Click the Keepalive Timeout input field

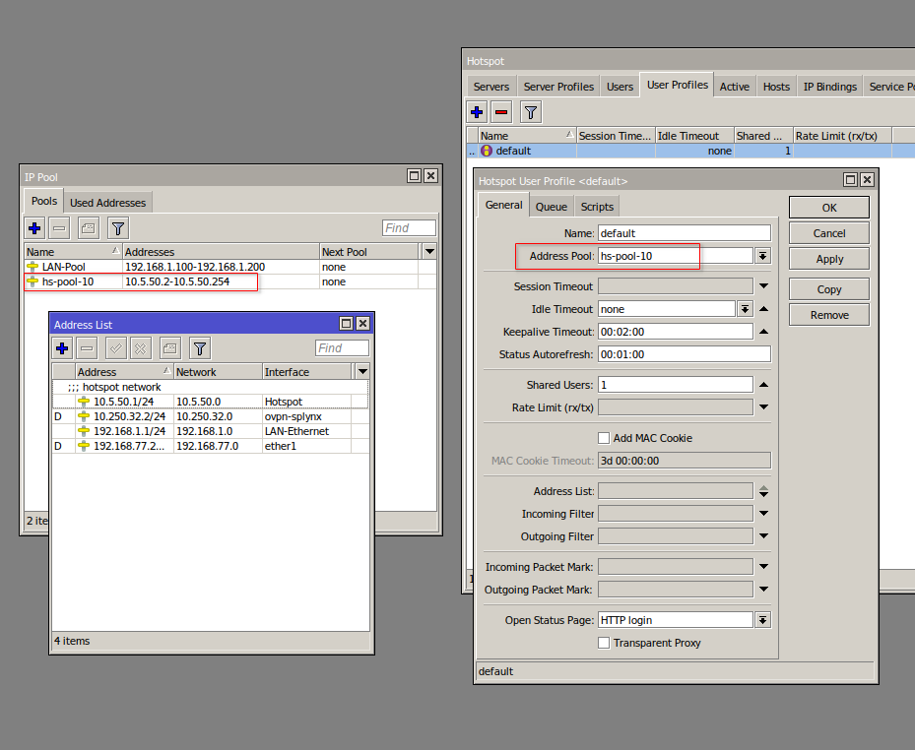(675, 332)
